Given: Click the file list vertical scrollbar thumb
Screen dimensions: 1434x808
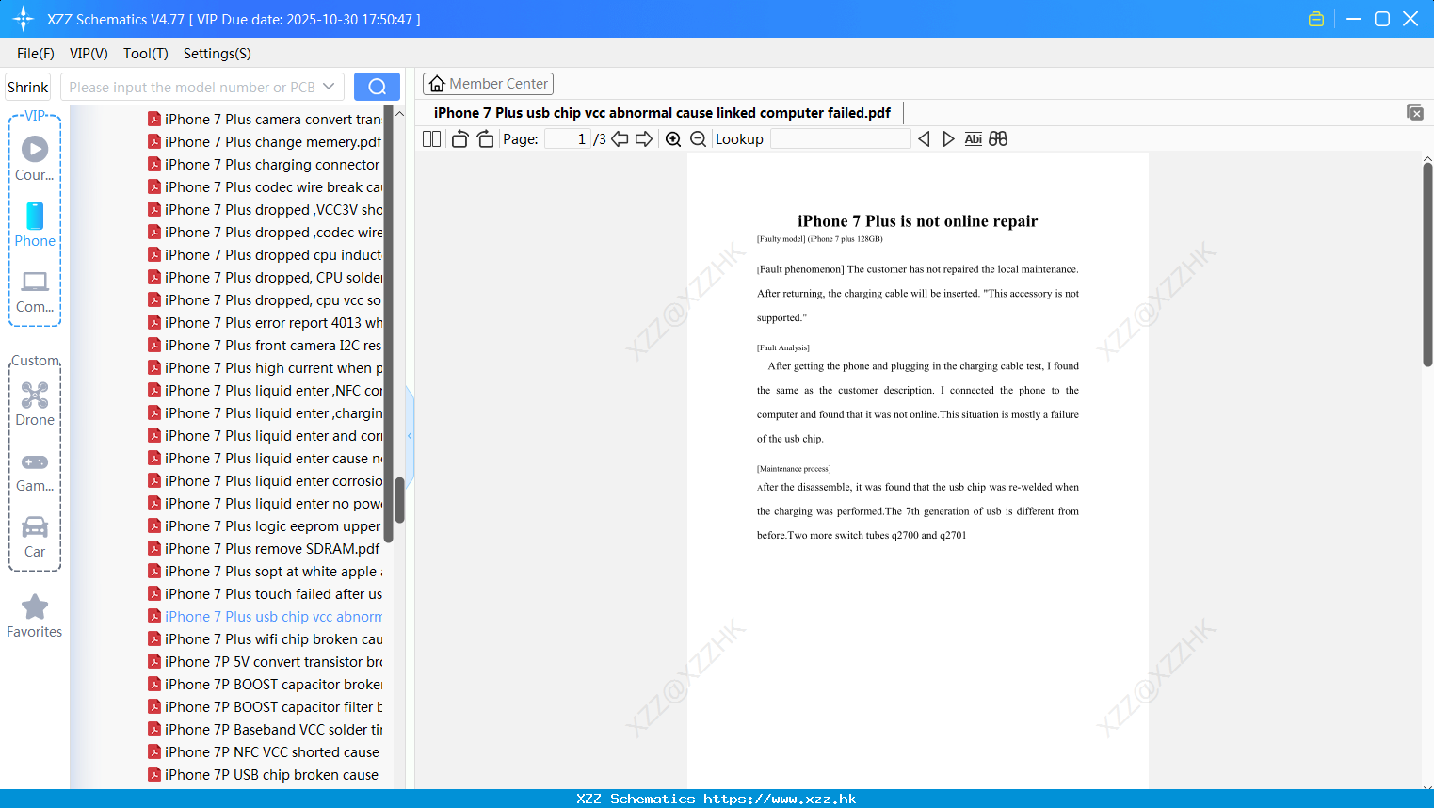Looking at the screenshot, I should [x=399, y=499].
